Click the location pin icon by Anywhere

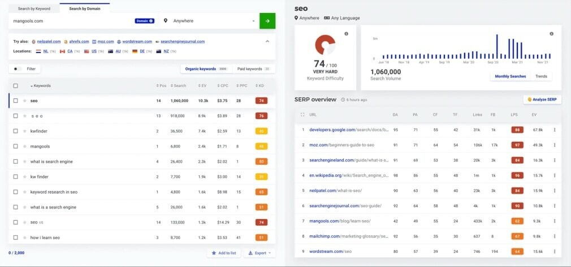click(166, 21)
